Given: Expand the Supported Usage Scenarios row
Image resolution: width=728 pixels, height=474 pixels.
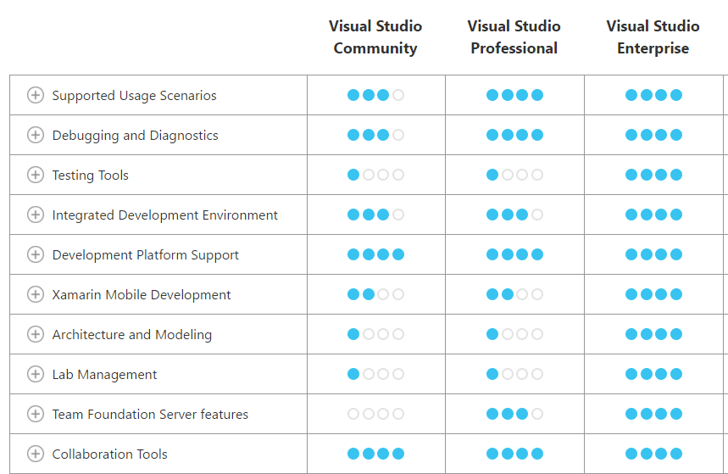Looking at the screenshot, I should click(36, 95).
